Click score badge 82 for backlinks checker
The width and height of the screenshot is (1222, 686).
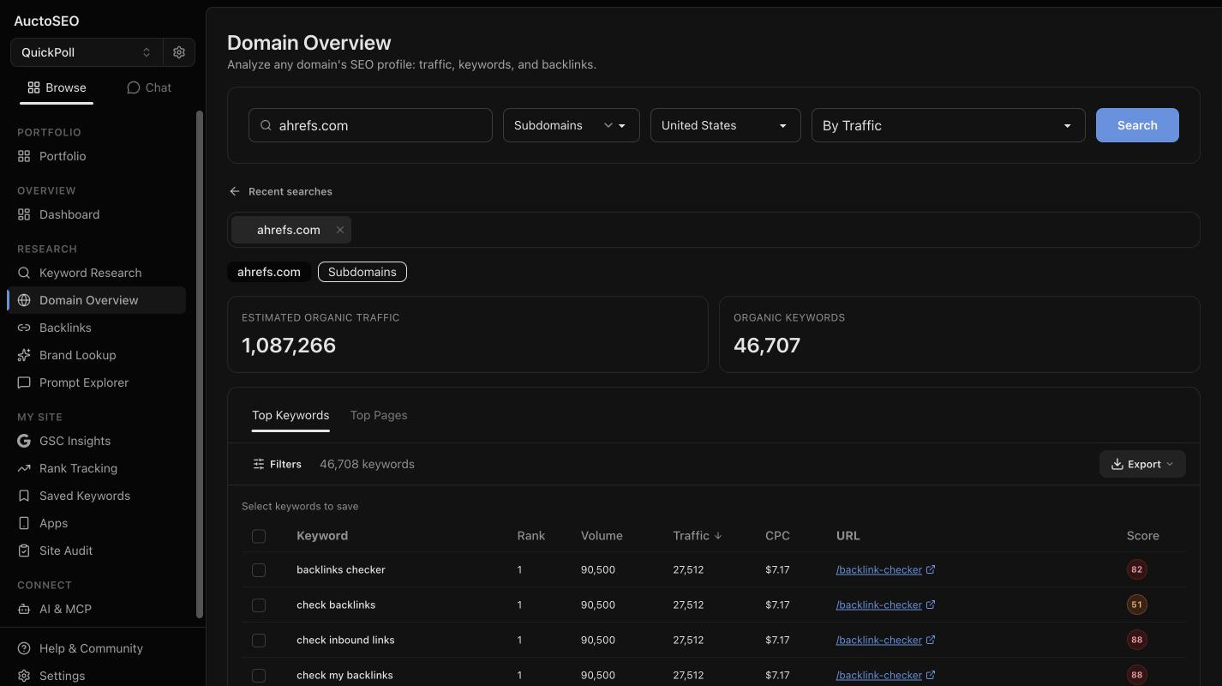click(1137, 569)
